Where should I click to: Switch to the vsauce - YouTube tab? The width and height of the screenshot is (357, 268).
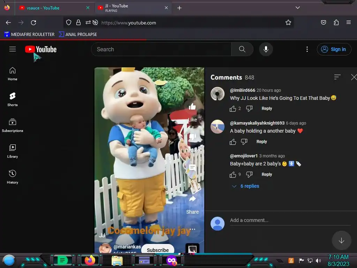[54, 8]
